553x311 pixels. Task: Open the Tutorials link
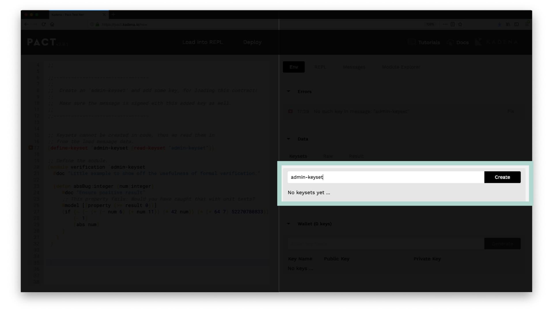(x=429, y=43)
